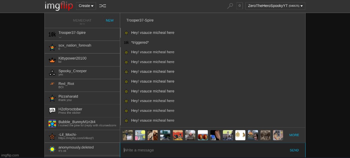Pick the Left Exit 12 highway sticker
Image resolution: width=350 pixels, height=158 pixels.
pyautogui.click(x=165, y=135)
